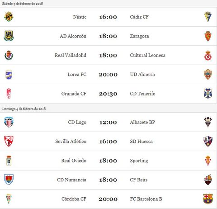Click the Nàstic club crest
This screenshot has width=217, height=209.
coord(9,17)
